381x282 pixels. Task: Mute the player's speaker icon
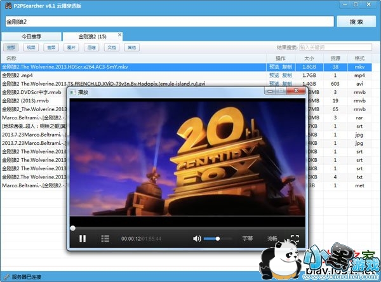197,239
